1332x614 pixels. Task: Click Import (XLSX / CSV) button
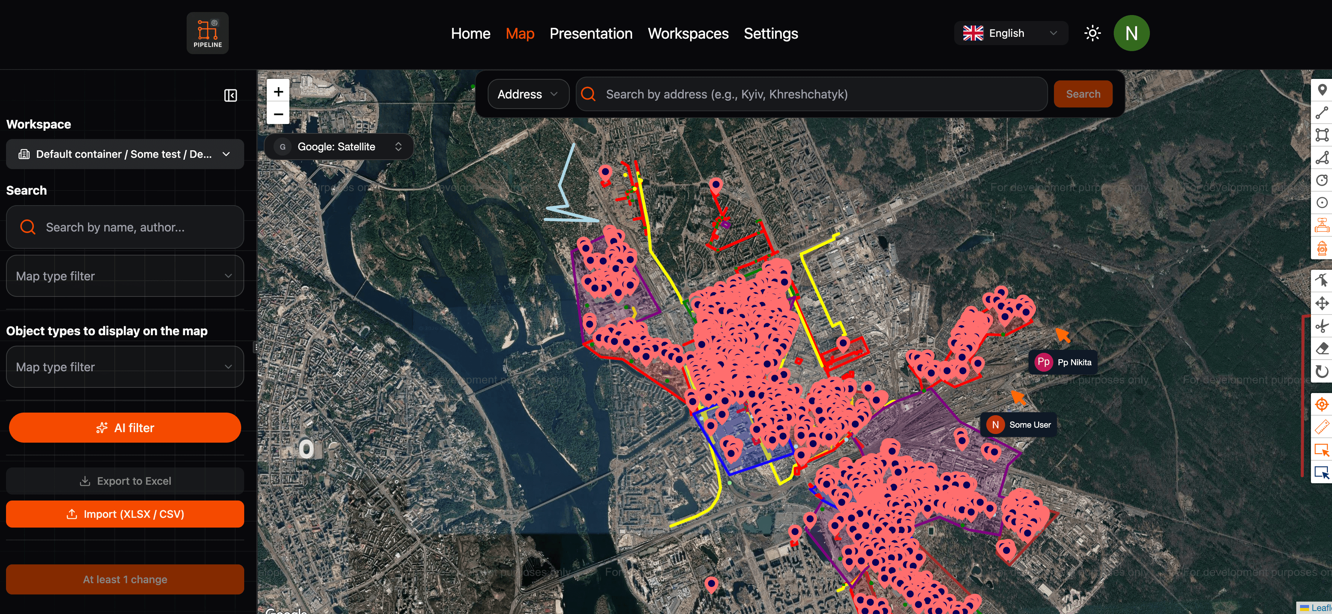[125, 514]
